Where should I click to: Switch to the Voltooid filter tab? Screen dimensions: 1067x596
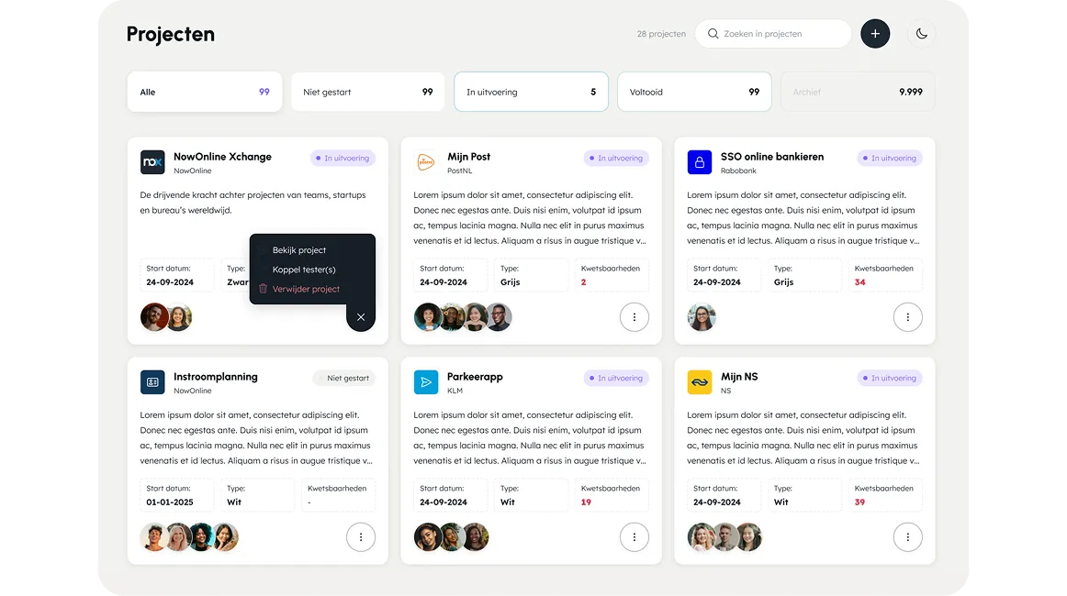tap(694, 92)
